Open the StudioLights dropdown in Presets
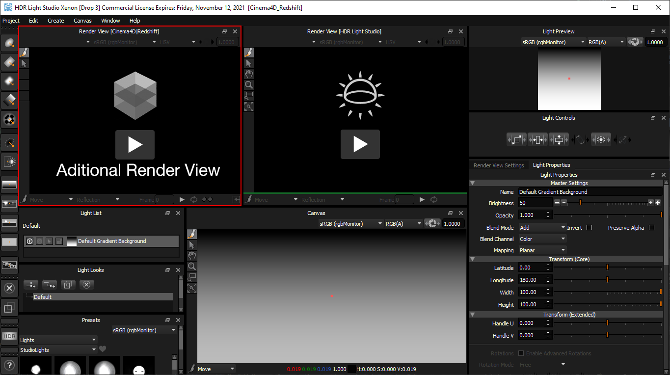The image size is (670, 375). 58,350
